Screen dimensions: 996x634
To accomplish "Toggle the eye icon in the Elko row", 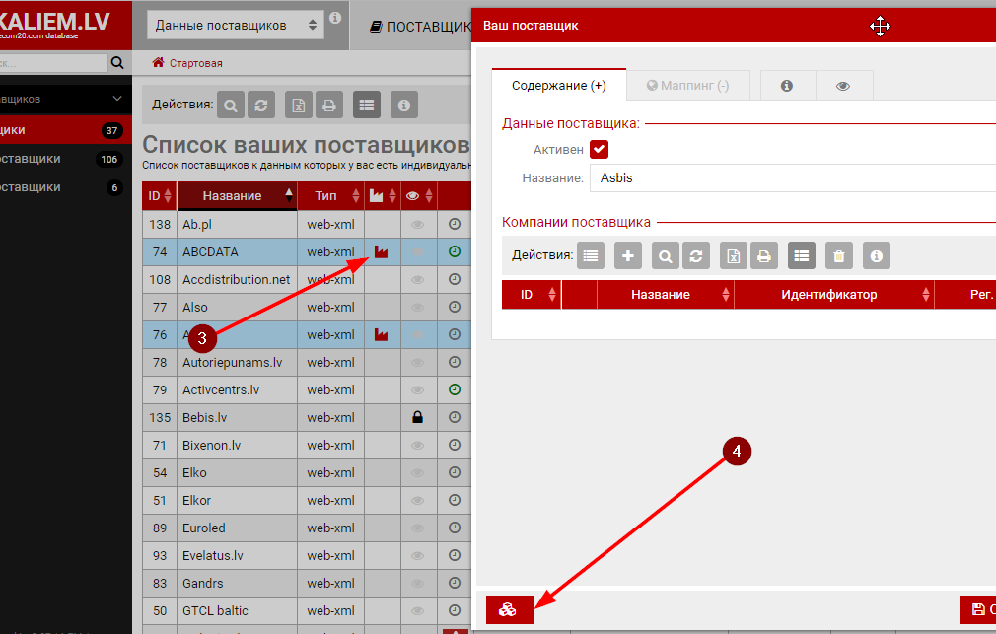I will pos(417,473).
